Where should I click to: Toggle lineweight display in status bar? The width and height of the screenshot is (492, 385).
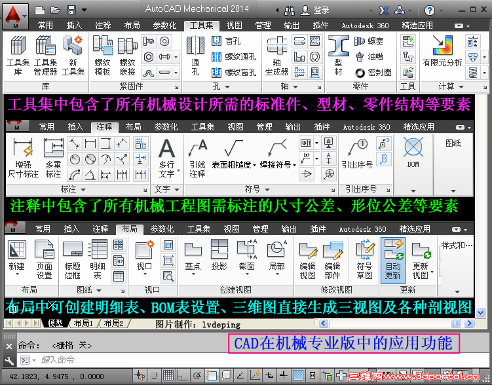coord(284,375)
